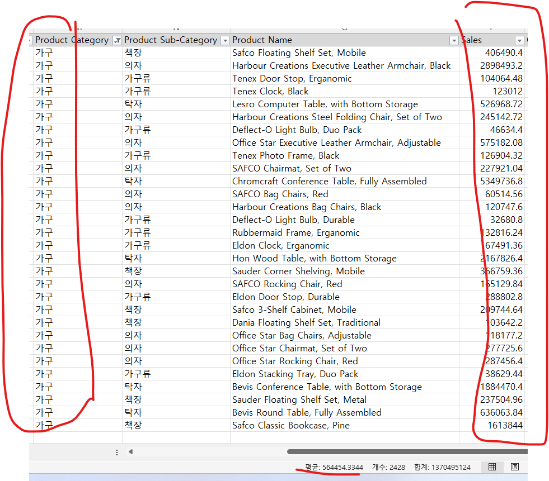Select the Product Sub-Category header cell
549x481 pixels.
(x=176, y=40)
